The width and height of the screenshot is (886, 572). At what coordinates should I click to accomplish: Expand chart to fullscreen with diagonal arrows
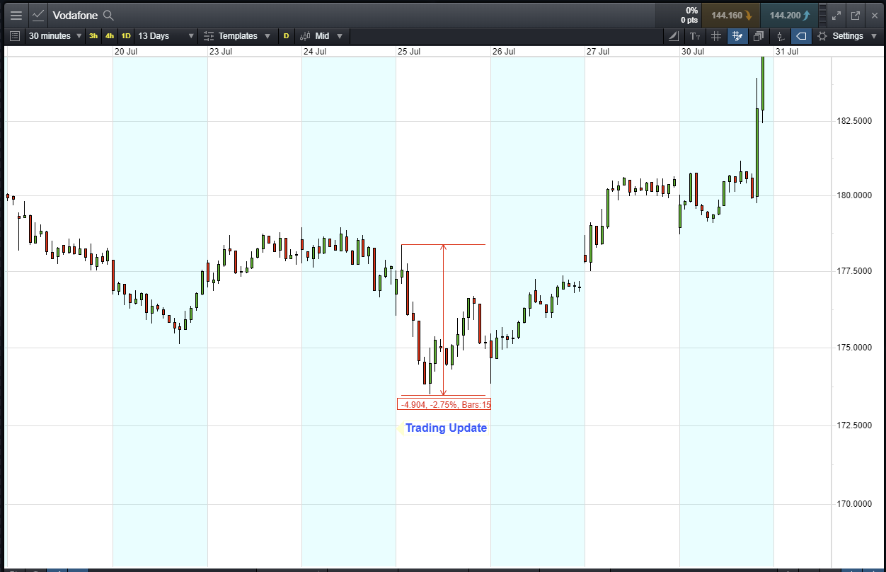tap(836, 16)
